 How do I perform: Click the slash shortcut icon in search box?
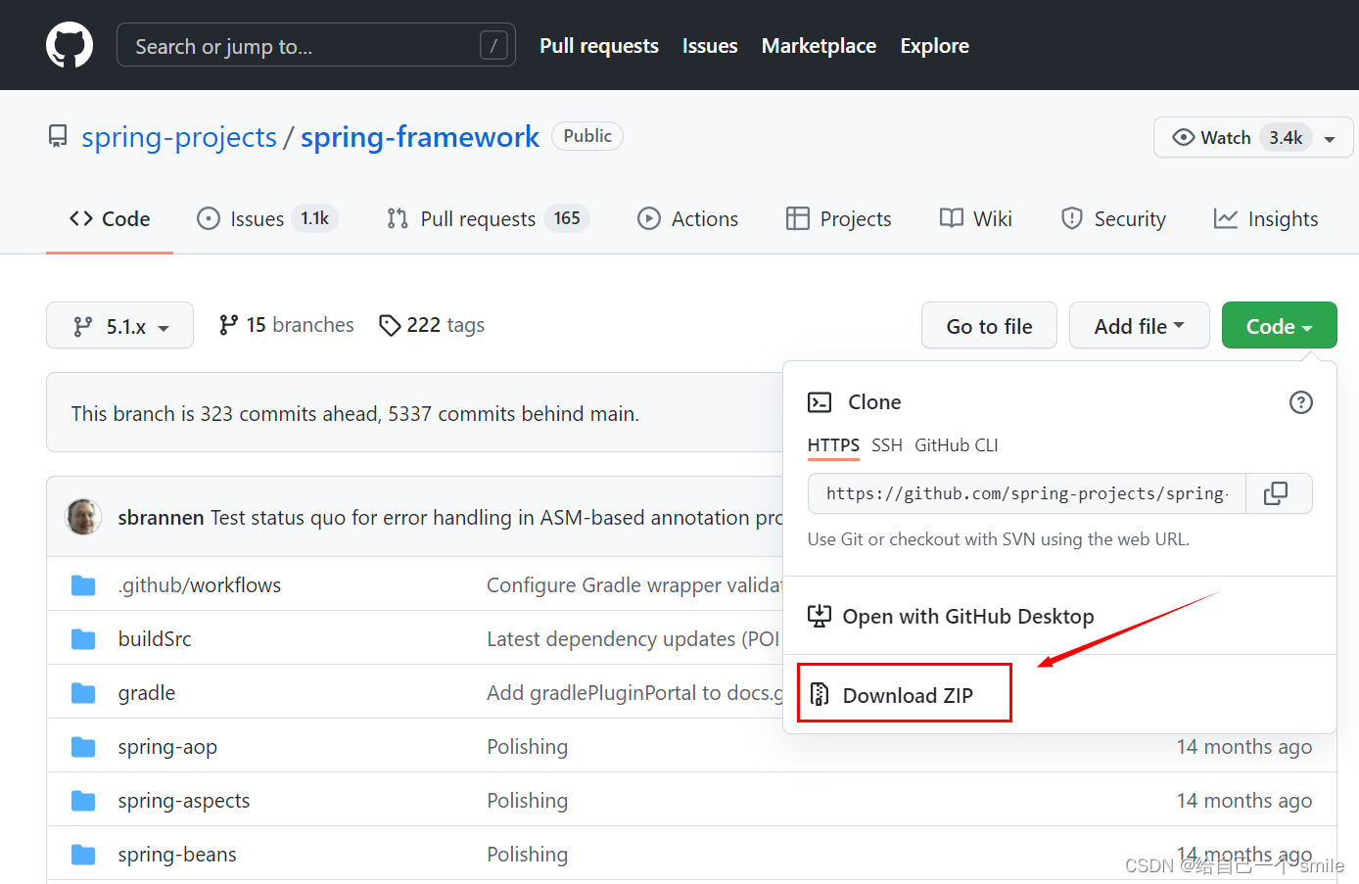493,45
